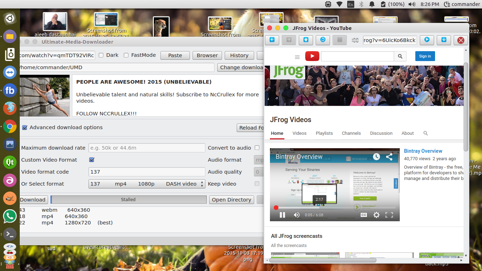Click the grey stop button in browser toolbar
The height and width of the screenshot is (271, 482).
click(340, 40)
